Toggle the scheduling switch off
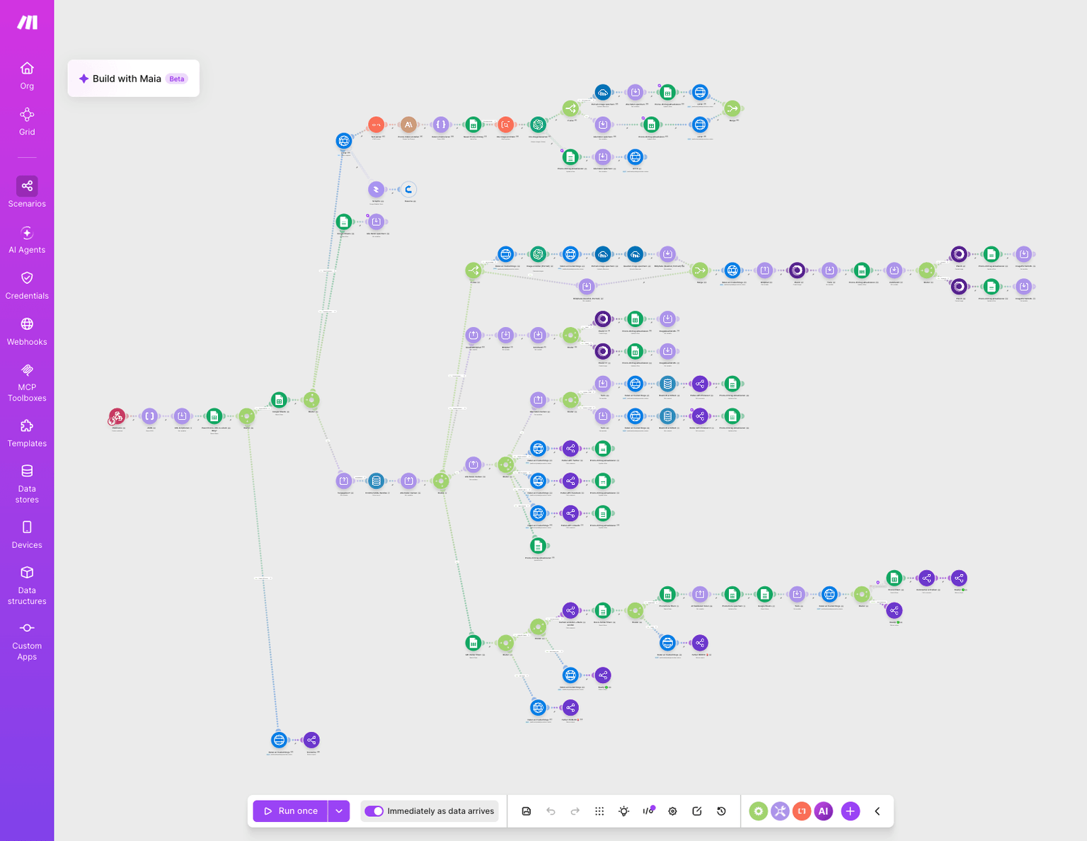Viewport: 1087px width, 841px height. (374, 811)
